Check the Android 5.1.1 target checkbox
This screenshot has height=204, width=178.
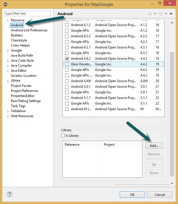coord(67,98)
